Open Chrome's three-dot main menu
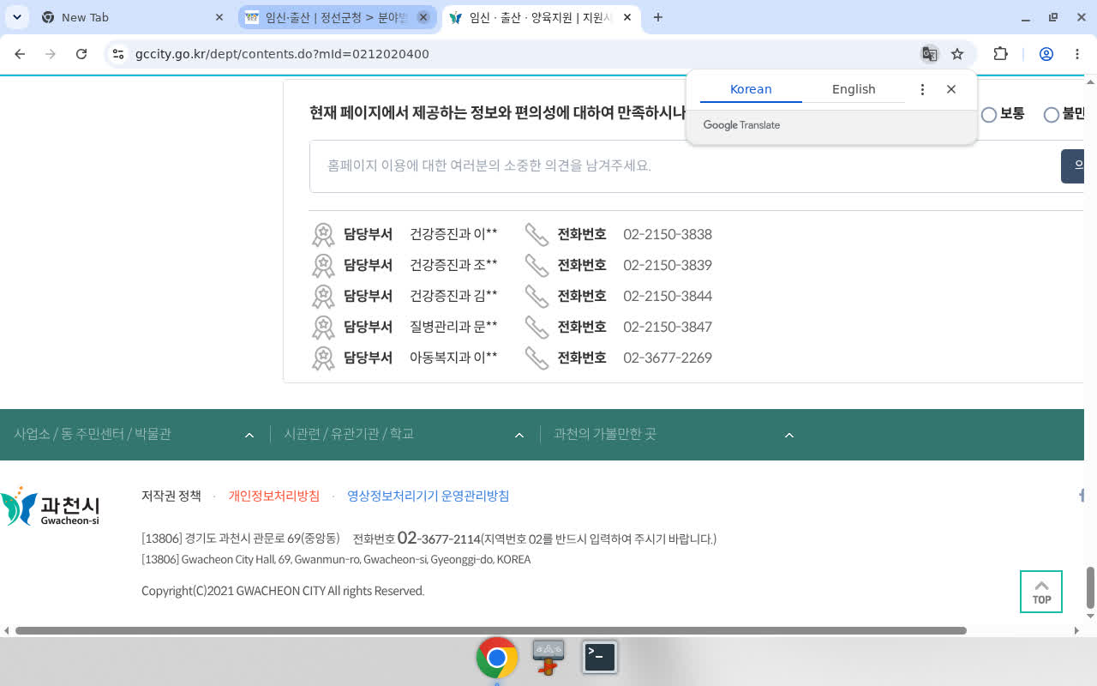This screenshot has width=1097, height=686. (1077, 54)
